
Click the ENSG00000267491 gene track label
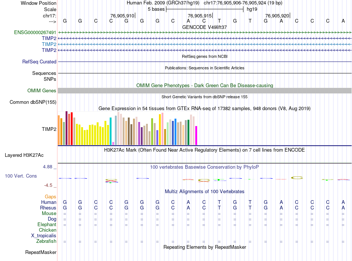35,33
